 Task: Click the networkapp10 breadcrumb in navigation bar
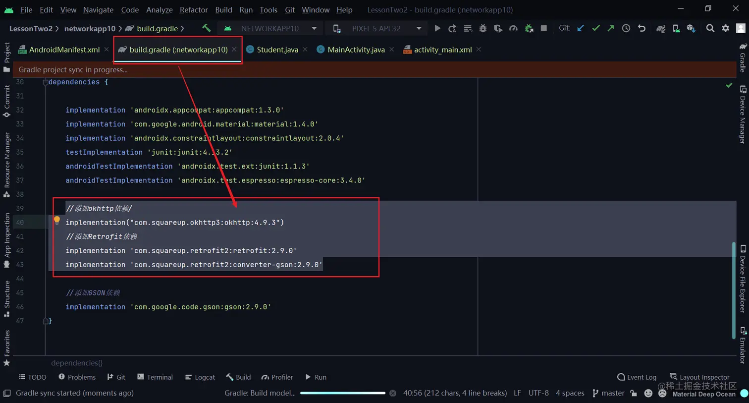[x=90, y=28]
